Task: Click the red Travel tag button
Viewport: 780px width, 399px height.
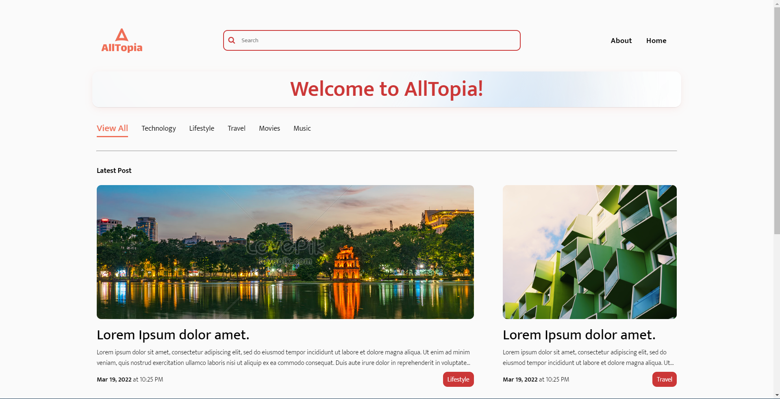Action: click(665, 380)
